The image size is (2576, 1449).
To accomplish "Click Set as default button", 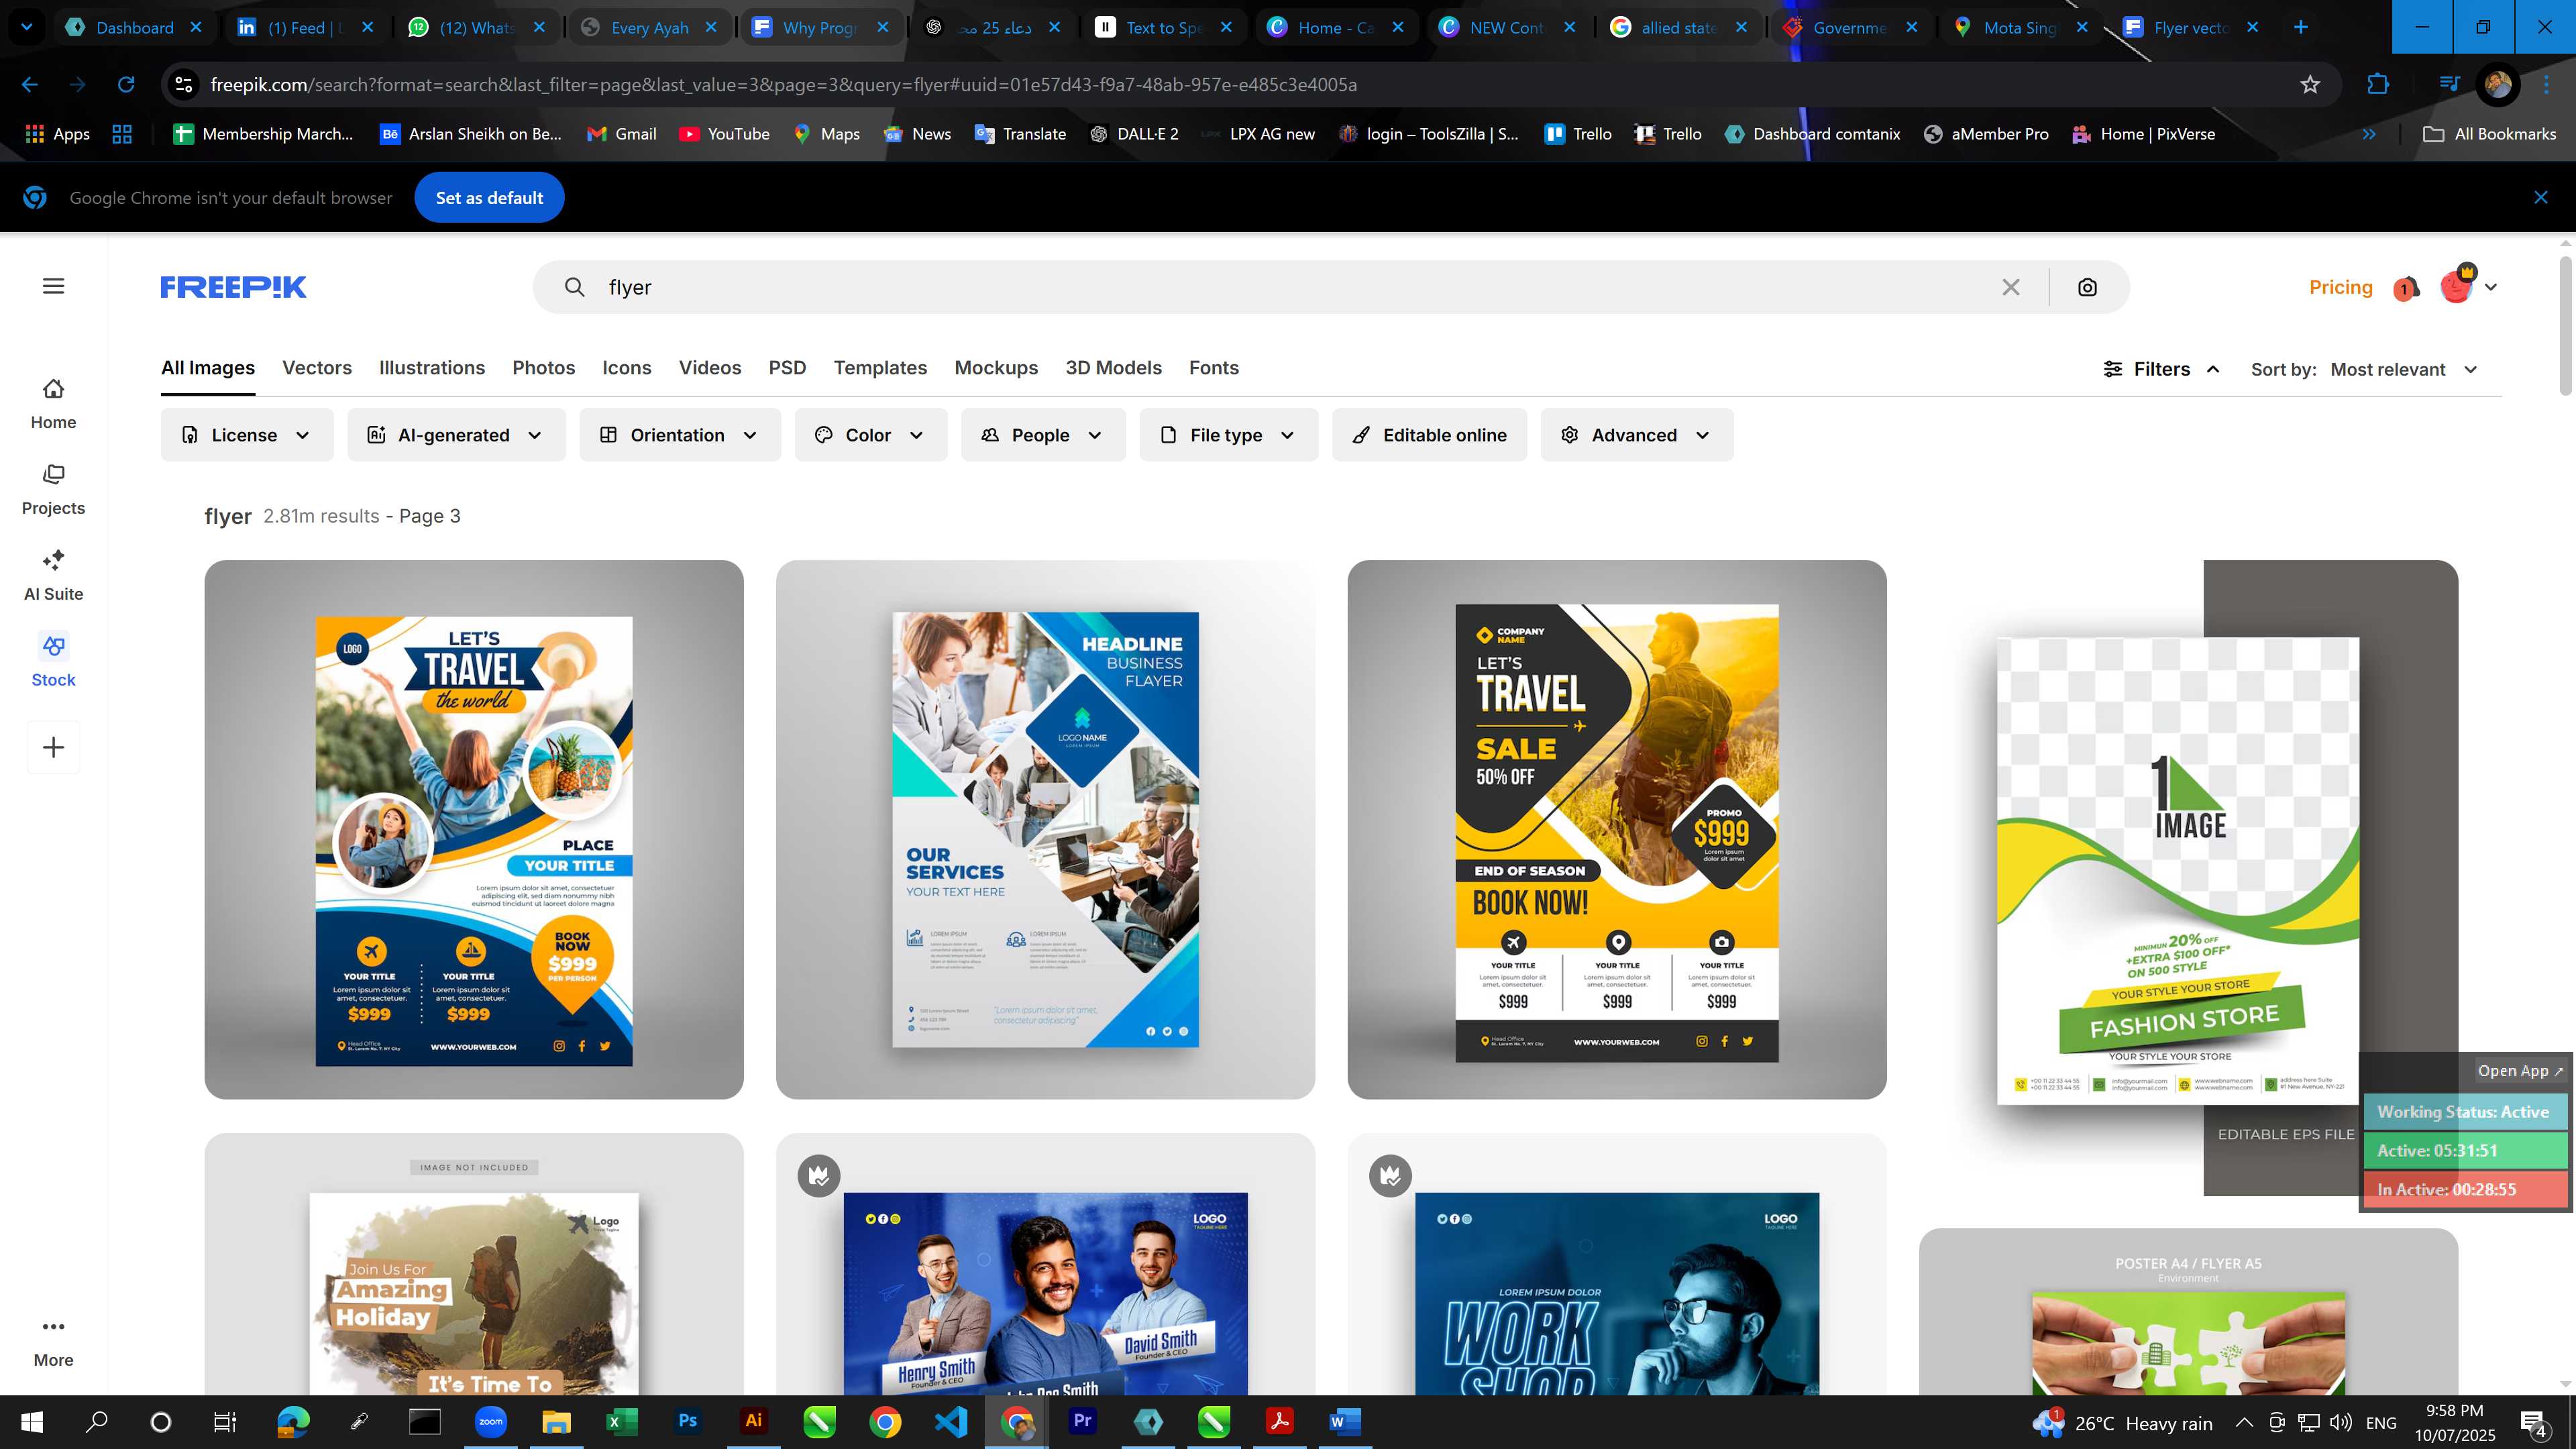I will click(x=489, y=198).
